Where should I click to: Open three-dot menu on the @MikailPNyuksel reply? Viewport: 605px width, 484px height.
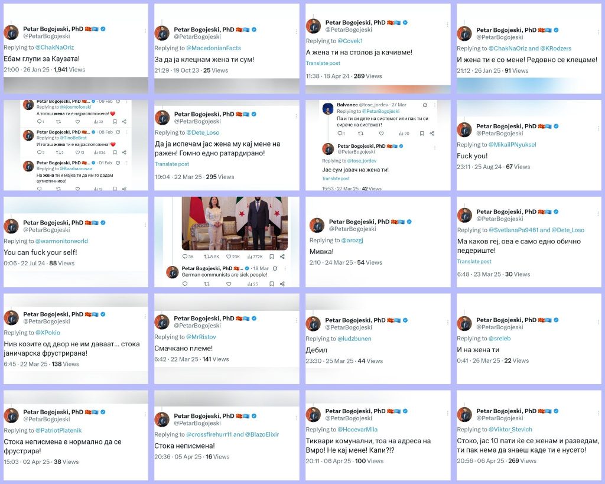pos(599,128)
